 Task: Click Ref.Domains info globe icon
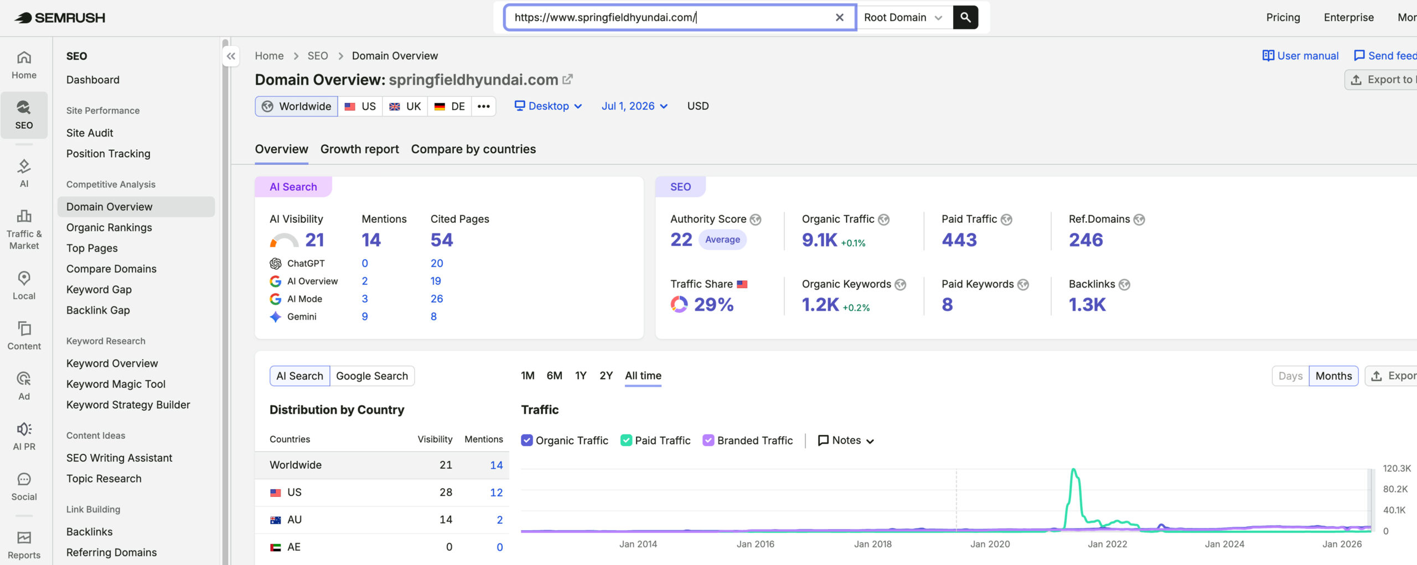(x=1139, y=219)
